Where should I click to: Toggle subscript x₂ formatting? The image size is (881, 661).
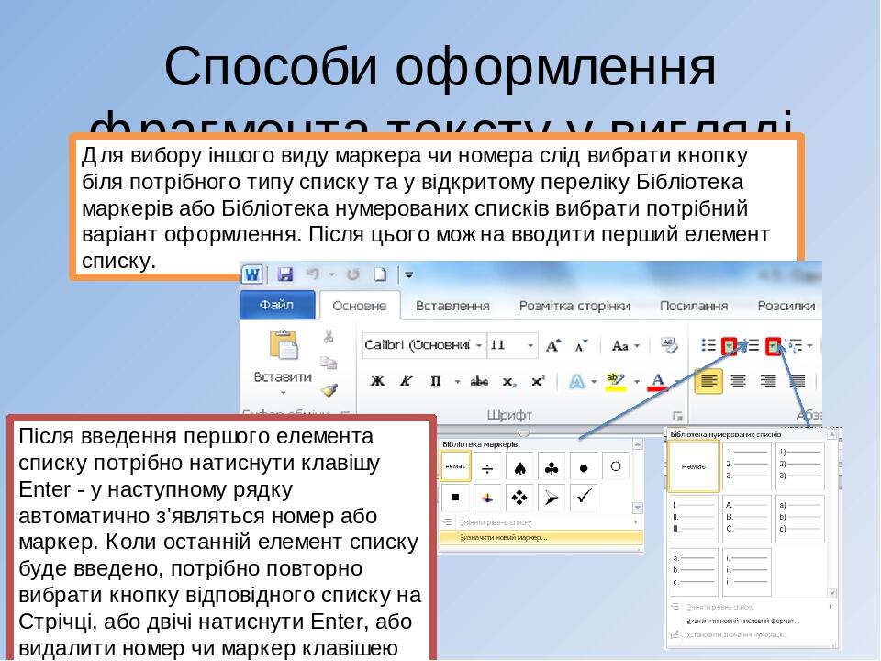click(x=508, y=382)
